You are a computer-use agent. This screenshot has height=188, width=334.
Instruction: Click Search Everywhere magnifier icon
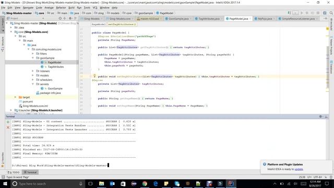(x=331, y=13)
